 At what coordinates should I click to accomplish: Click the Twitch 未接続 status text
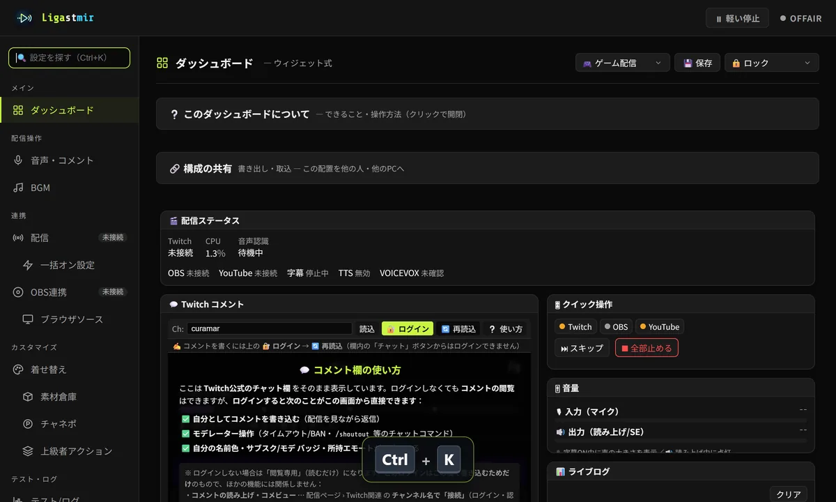[180, 247]
